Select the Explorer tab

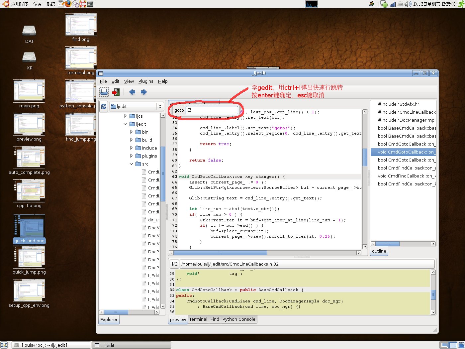click(x=109, y=319)
